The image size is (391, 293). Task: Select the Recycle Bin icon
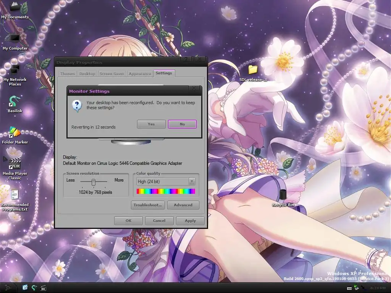(x=283, y=198)
